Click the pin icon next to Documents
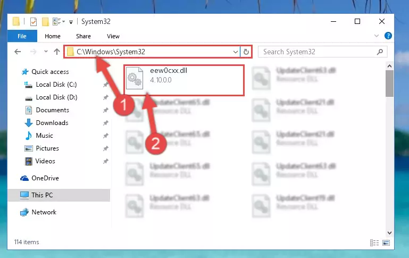 pos(106,110)
